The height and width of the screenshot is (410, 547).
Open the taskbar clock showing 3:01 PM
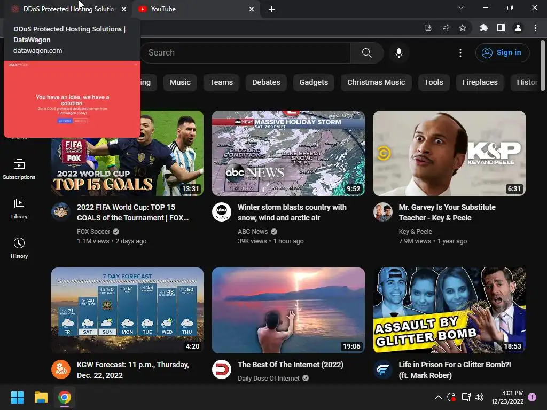507,397
